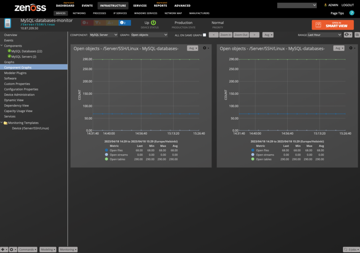Screen dimensions: 360x253
Task: Open the refresh options button
Action: 348,35
